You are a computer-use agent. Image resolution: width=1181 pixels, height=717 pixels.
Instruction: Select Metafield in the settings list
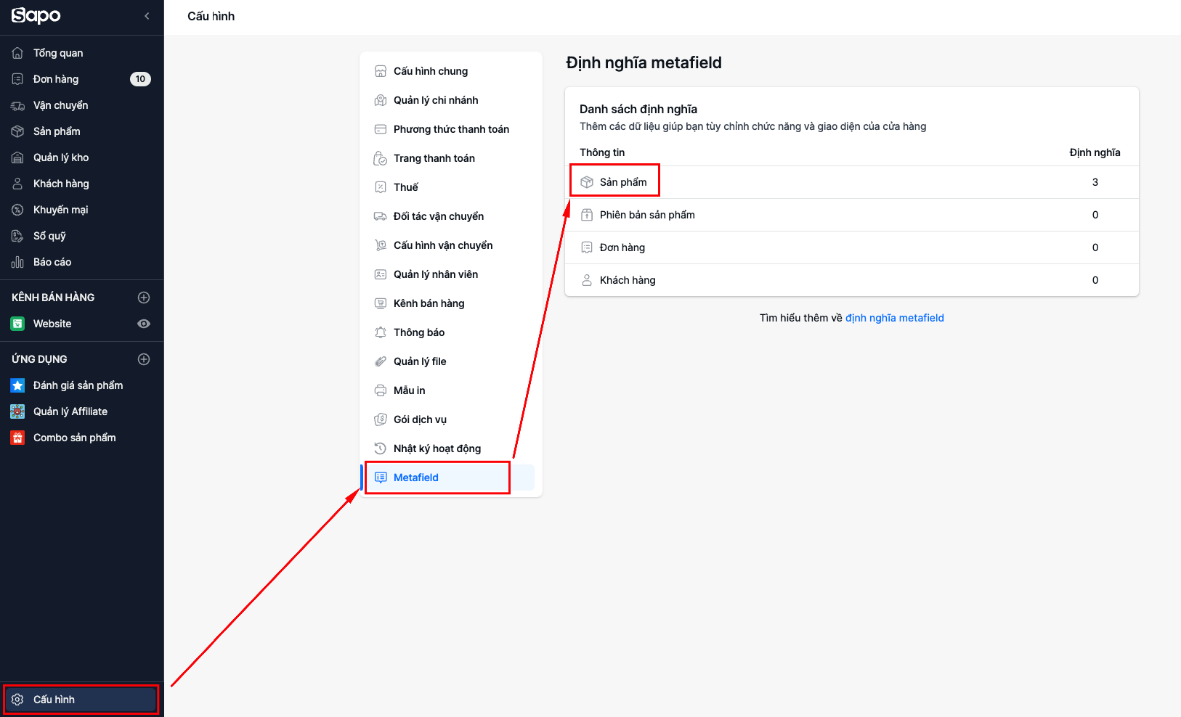click(416, 478)
